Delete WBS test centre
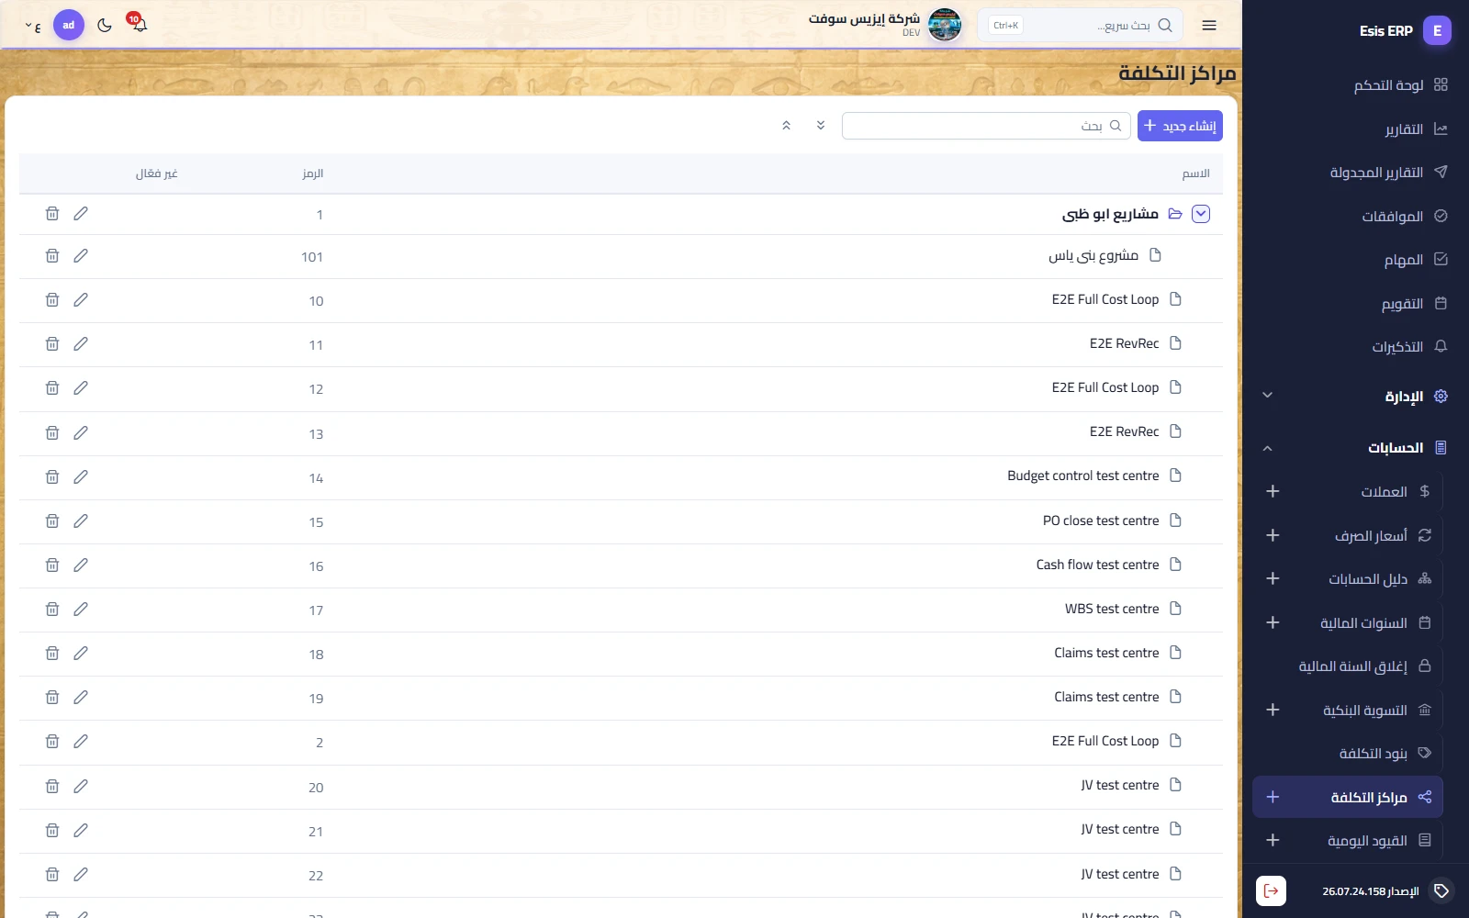Viewport: 1469px width, 918px height. pos(52,609)
